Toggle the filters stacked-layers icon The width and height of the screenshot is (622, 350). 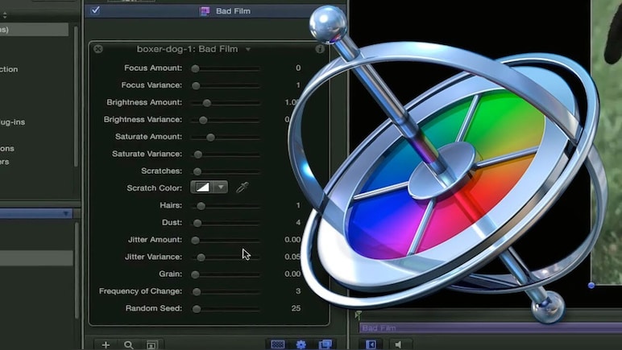click(326, 344)
